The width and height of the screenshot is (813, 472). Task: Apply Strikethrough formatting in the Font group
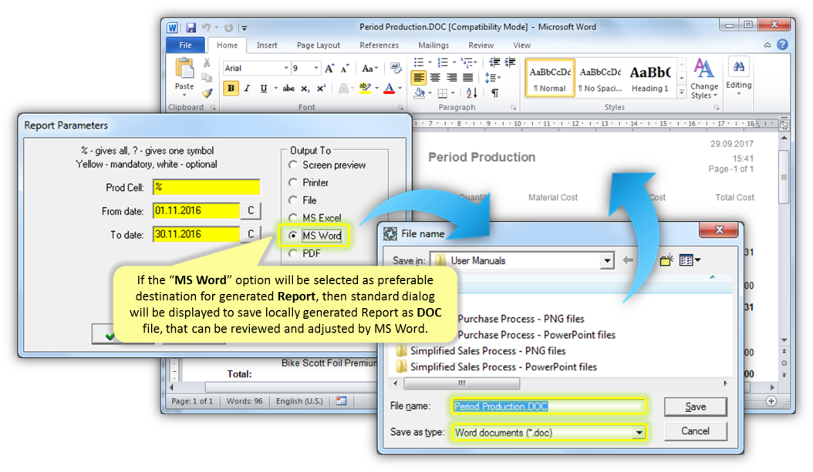coord(288,89)
